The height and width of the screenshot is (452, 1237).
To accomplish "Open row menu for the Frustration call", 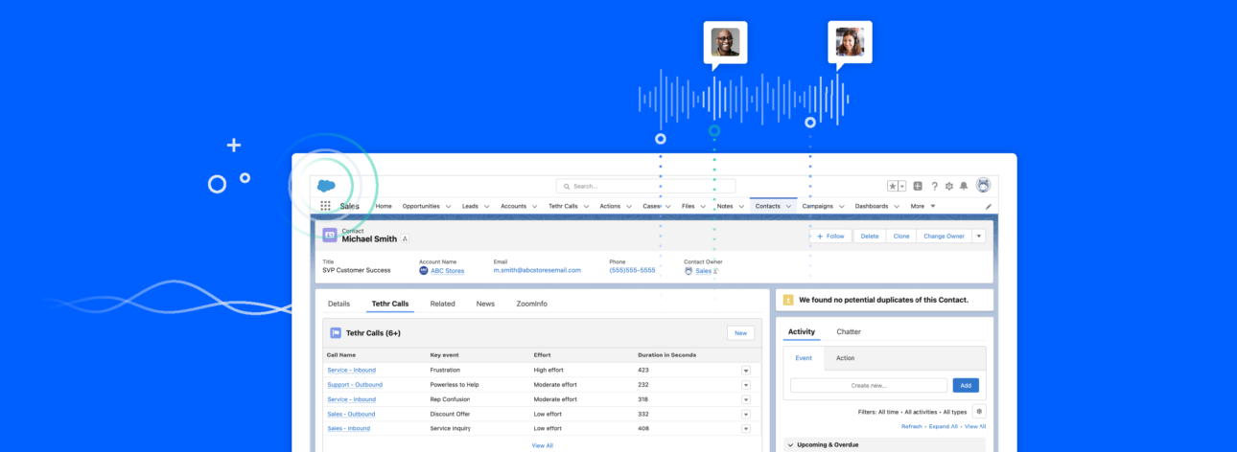I will coord(746,370).
